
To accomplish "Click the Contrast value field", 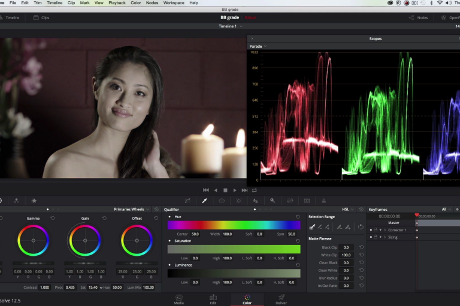I will (44, 287).
